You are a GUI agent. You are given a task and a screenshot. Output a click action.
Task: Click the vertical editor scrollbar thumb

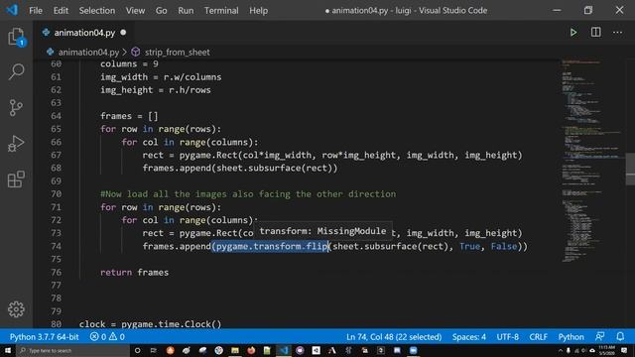click(x=630, y=169)
